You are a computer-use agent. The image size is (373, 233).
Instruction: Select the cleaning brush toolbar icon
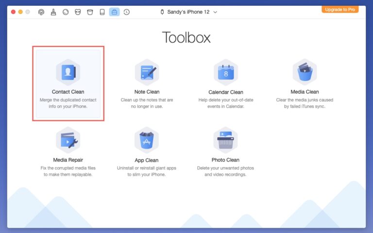(53, 12)
